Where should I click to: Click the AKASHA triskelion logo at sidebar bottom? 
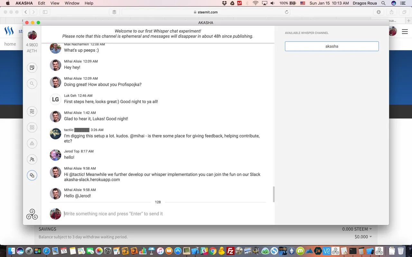point(32,214)
